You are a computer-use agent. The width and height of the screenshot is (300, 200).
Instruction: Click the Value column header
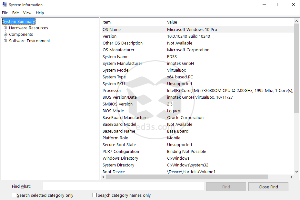[x=229, y=22]
